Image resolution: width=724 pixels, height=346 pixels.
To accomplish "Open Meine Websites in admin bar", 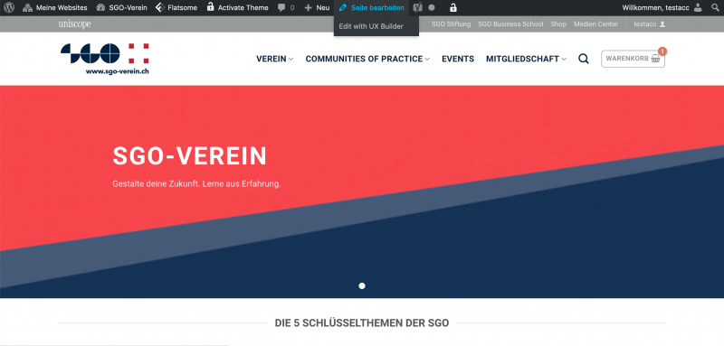I will coord(55,7).
